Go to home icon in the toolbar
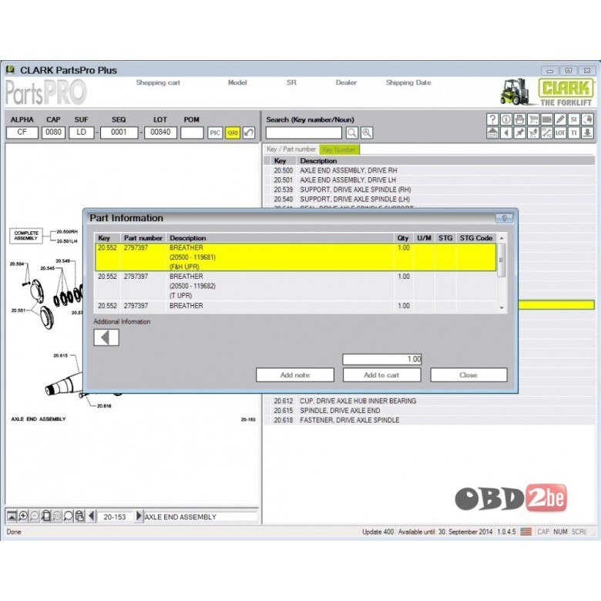601x601 pixels. [492, 133]
